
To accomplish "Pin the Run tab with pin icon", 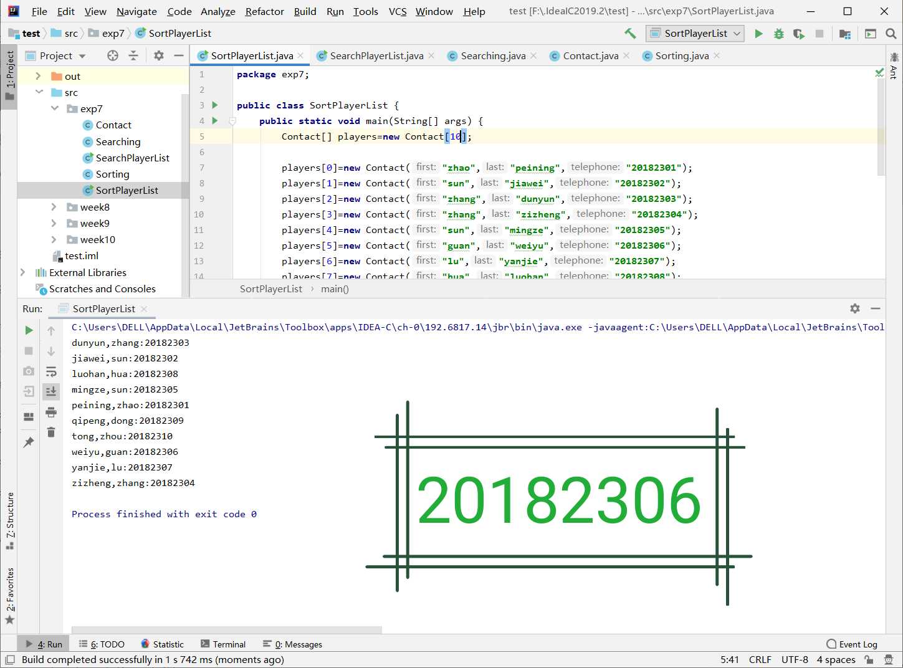I will [x=29, y=442].
